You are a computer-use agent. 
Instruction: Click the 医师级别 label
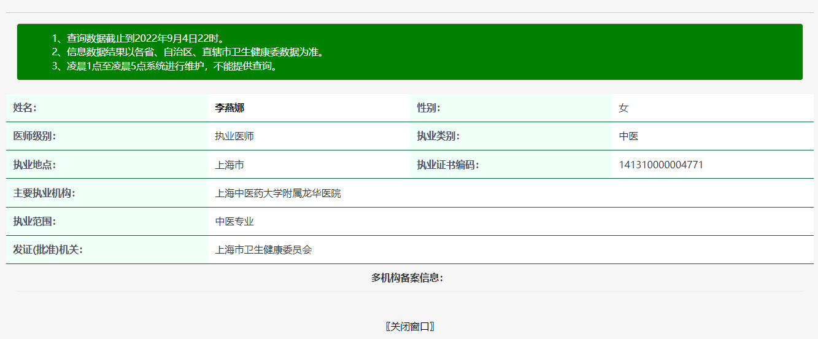click(34, 136)
